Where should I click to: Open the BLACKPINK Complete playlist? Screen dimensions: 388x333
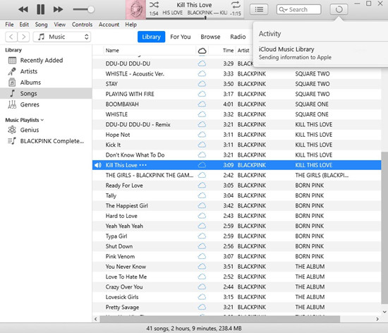[51, 141]
